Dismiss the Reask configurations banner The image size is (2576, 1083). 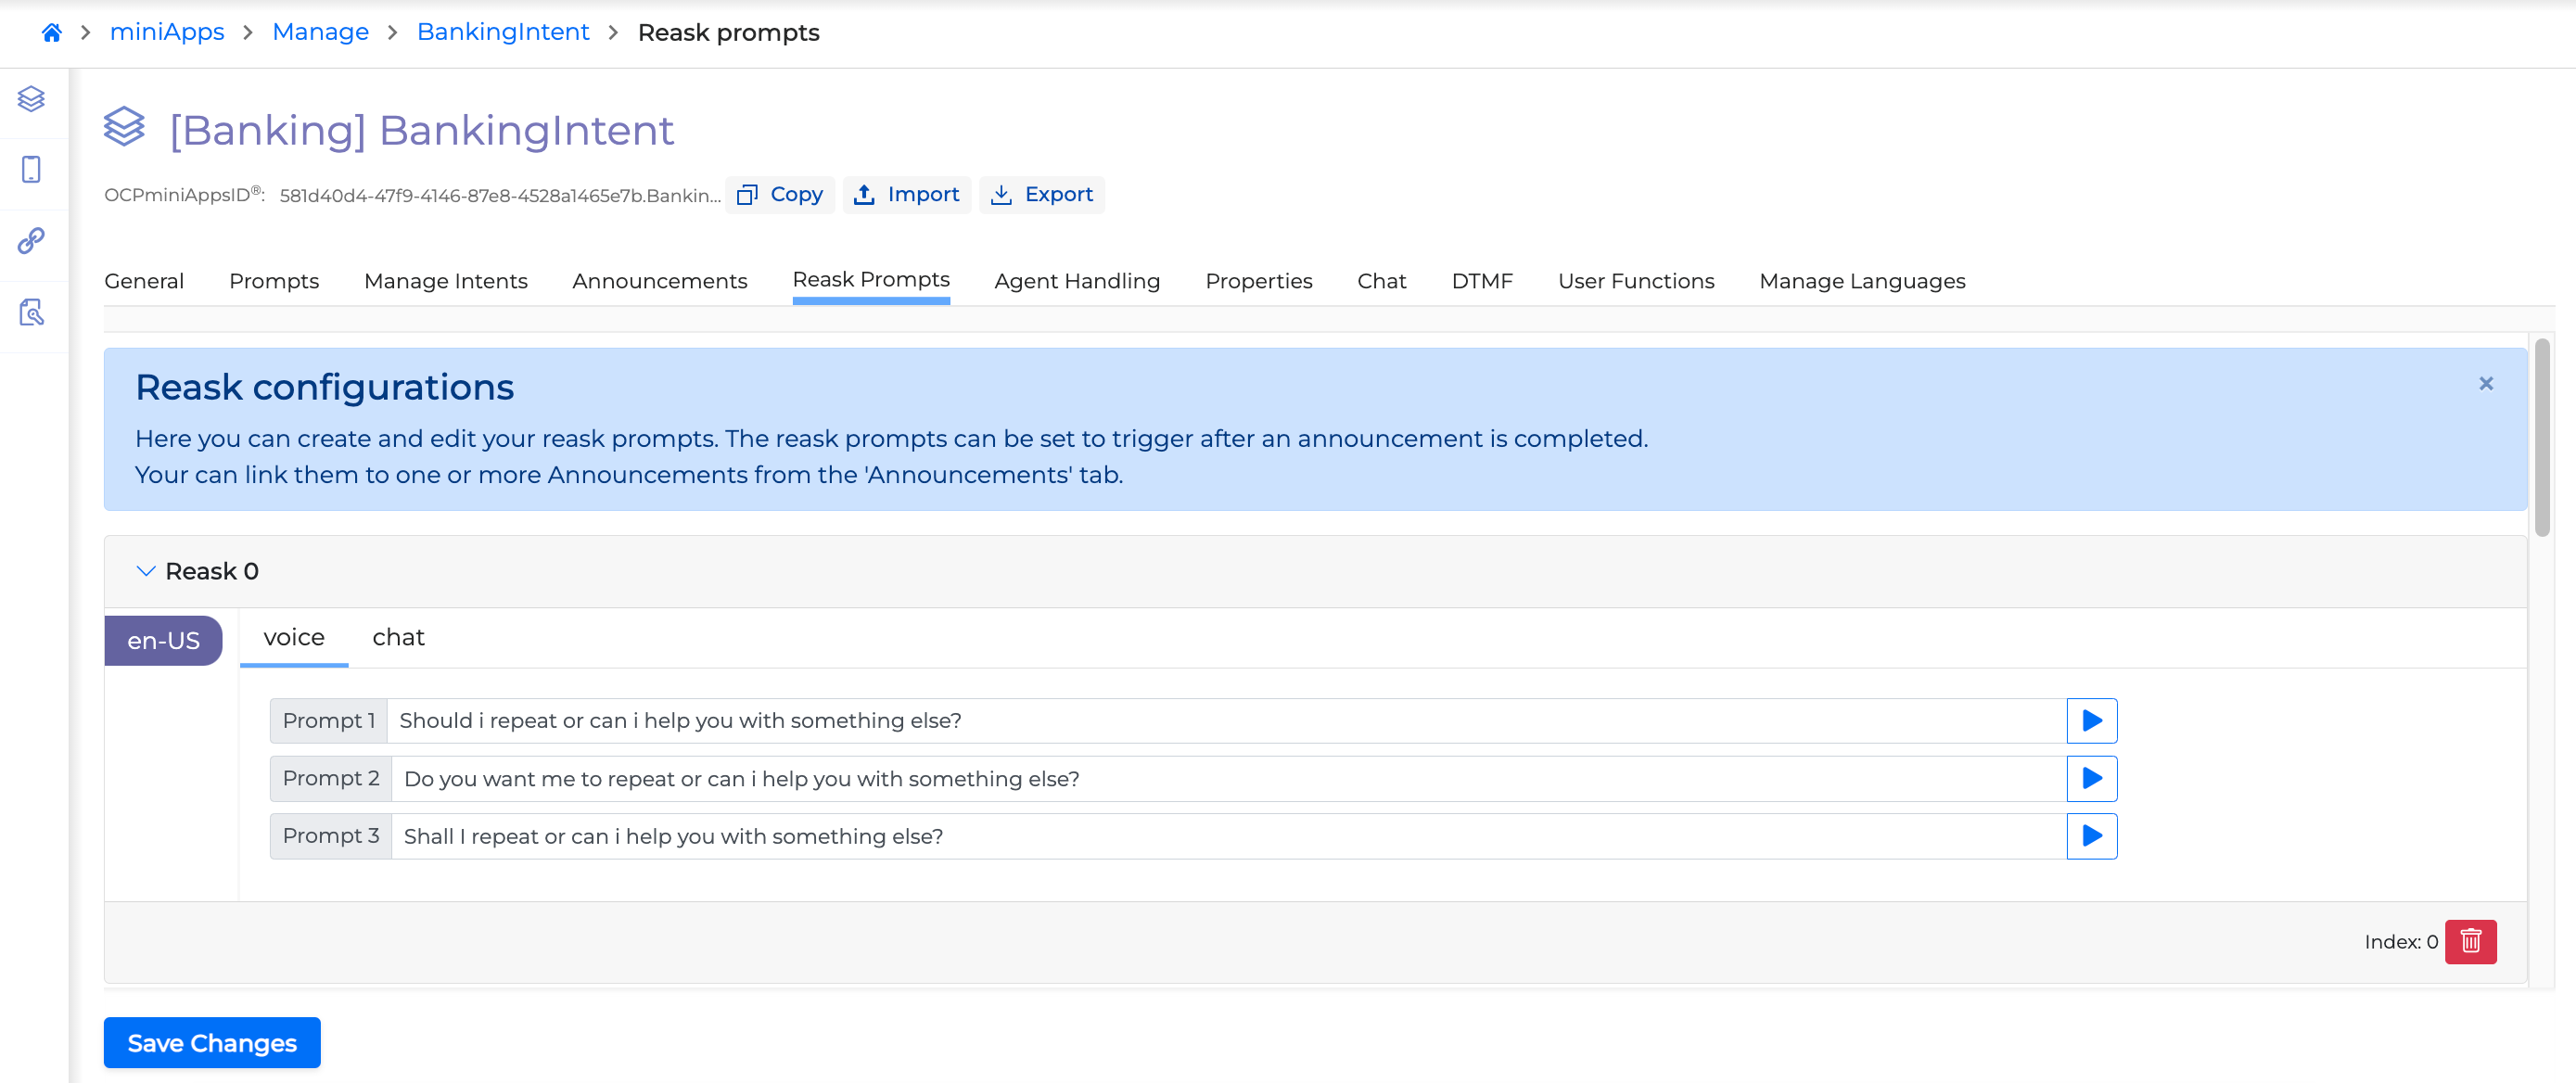pos(2485,384)
